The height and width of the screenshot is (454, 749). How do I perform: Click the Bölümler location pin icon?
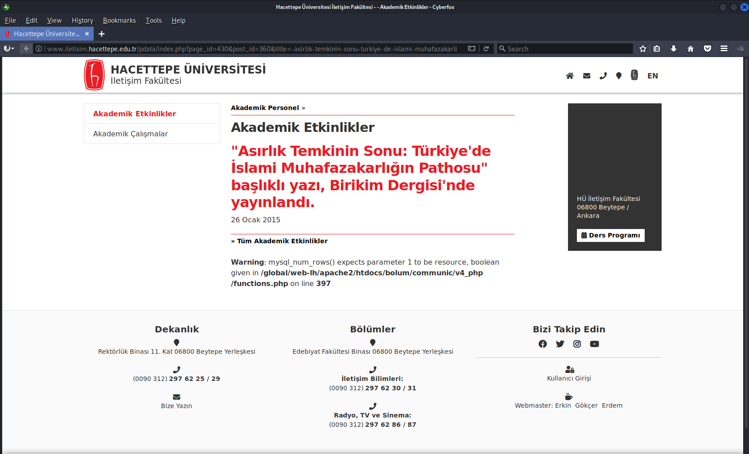tap(373, 343)
